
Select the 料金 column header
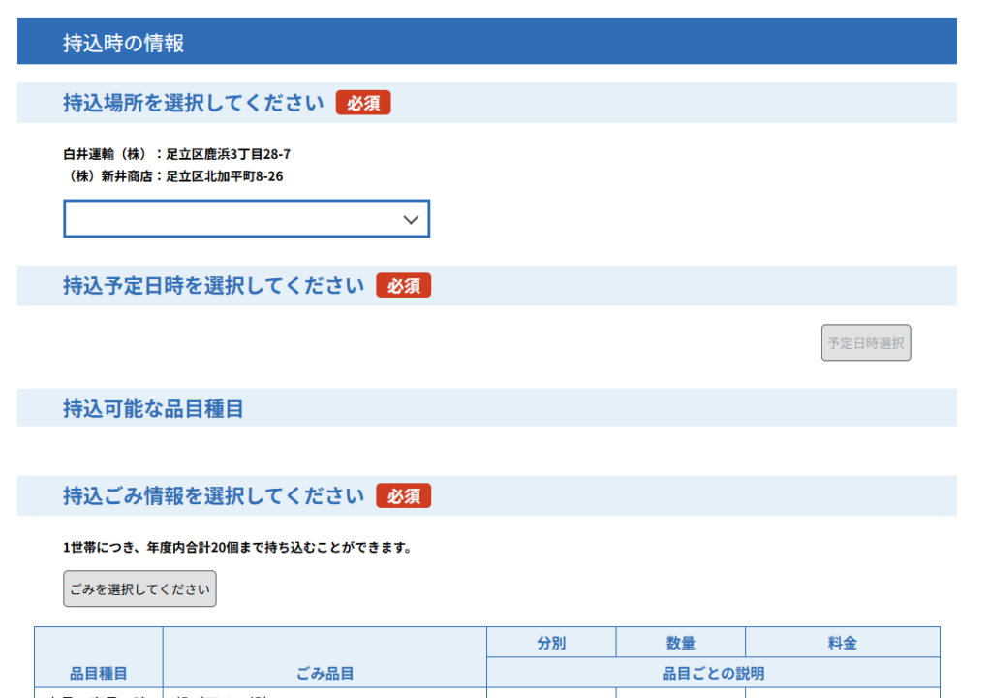point(842,643)
